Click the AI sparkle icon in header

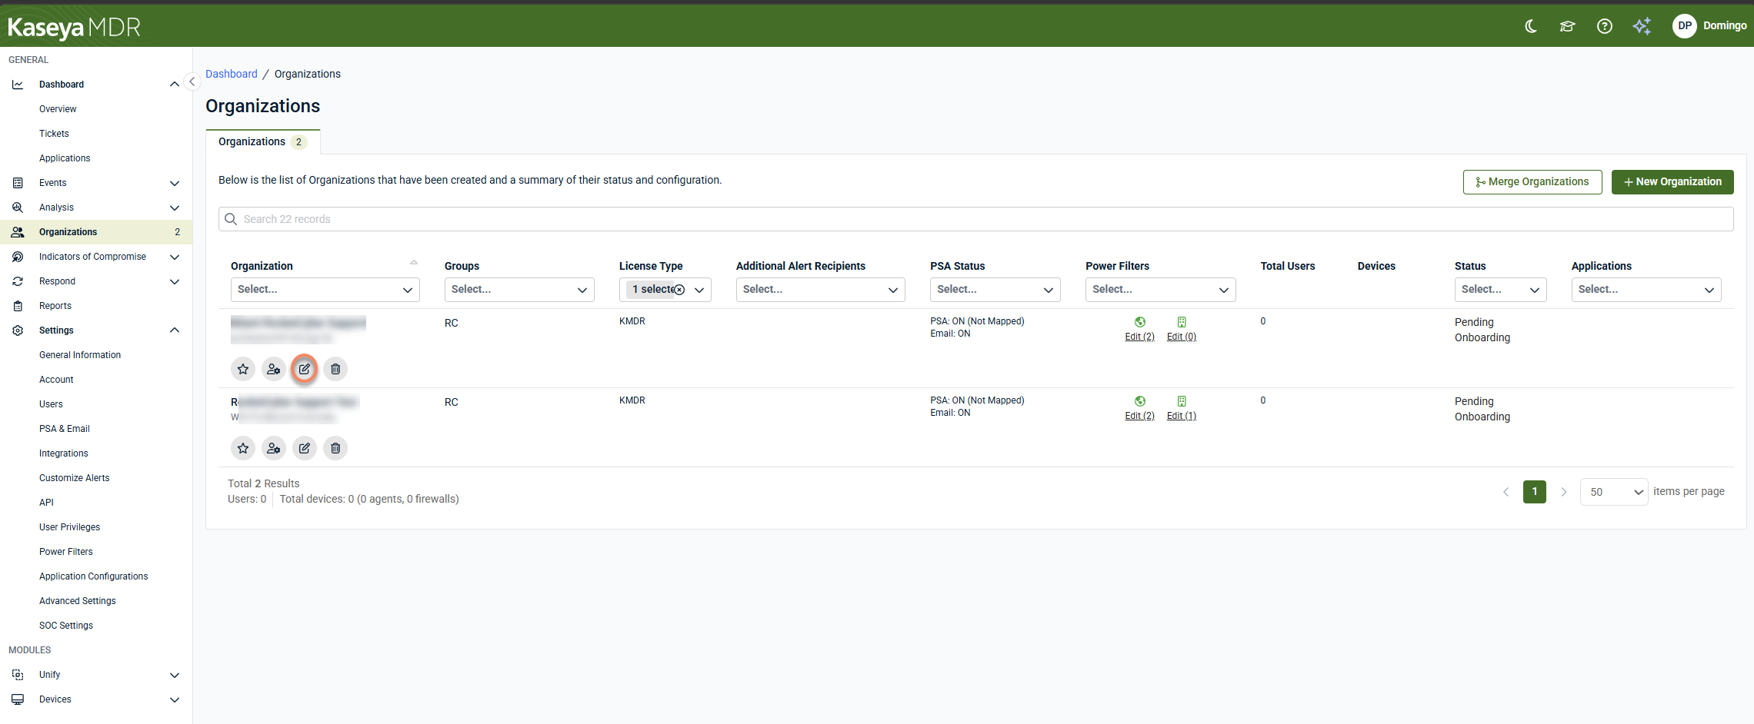(x=1642, y=26)
